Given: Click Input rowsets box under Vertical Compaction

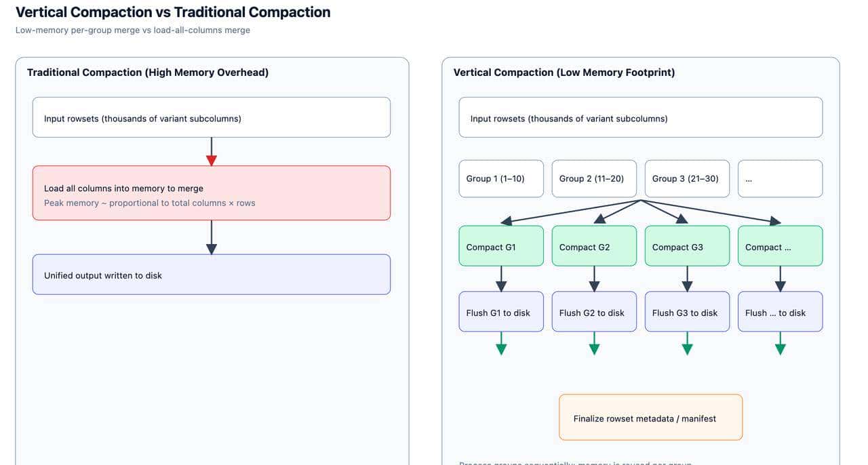Looking at the screenshot, I should tap(640, 117).
